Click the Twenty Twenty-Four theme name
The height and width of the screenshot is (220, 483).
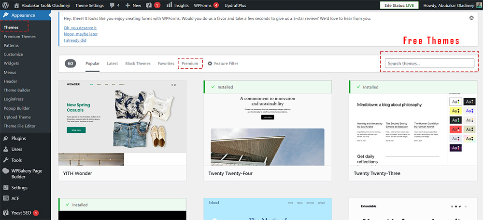pyautogui.click(x=230, y=173)
